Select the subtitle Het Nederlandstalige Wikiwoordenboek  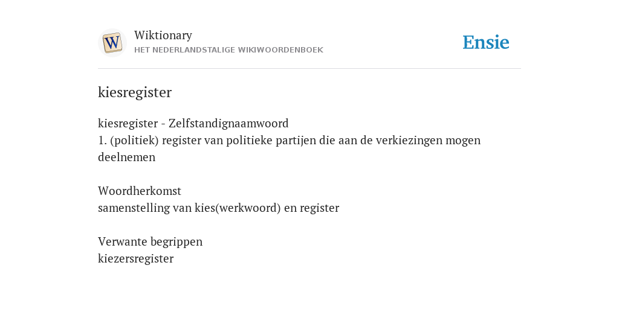click(228, 50)
